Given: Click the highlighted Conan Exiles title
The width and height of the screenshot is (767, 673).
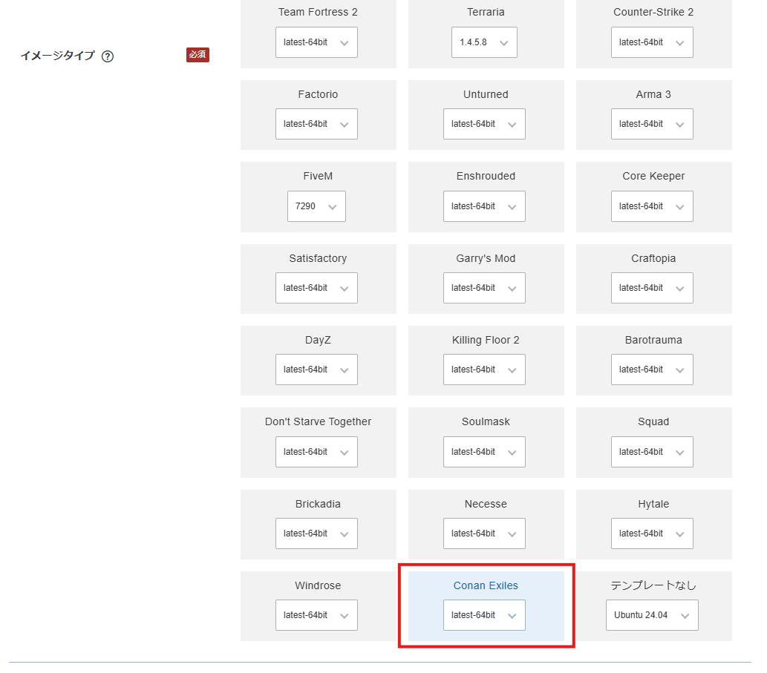Looking at the screenshot, I should coord(486,585).
